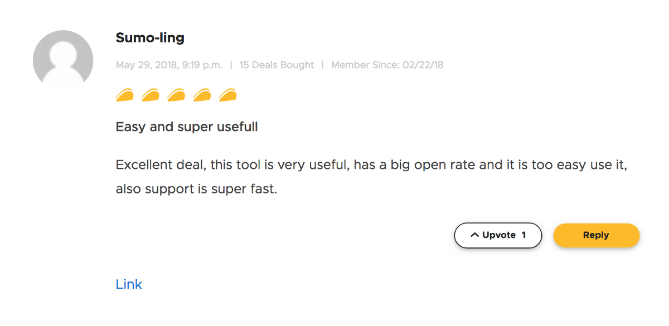
Task: Open the blue Link hyperlink
Action: click(x=129, y=284)
